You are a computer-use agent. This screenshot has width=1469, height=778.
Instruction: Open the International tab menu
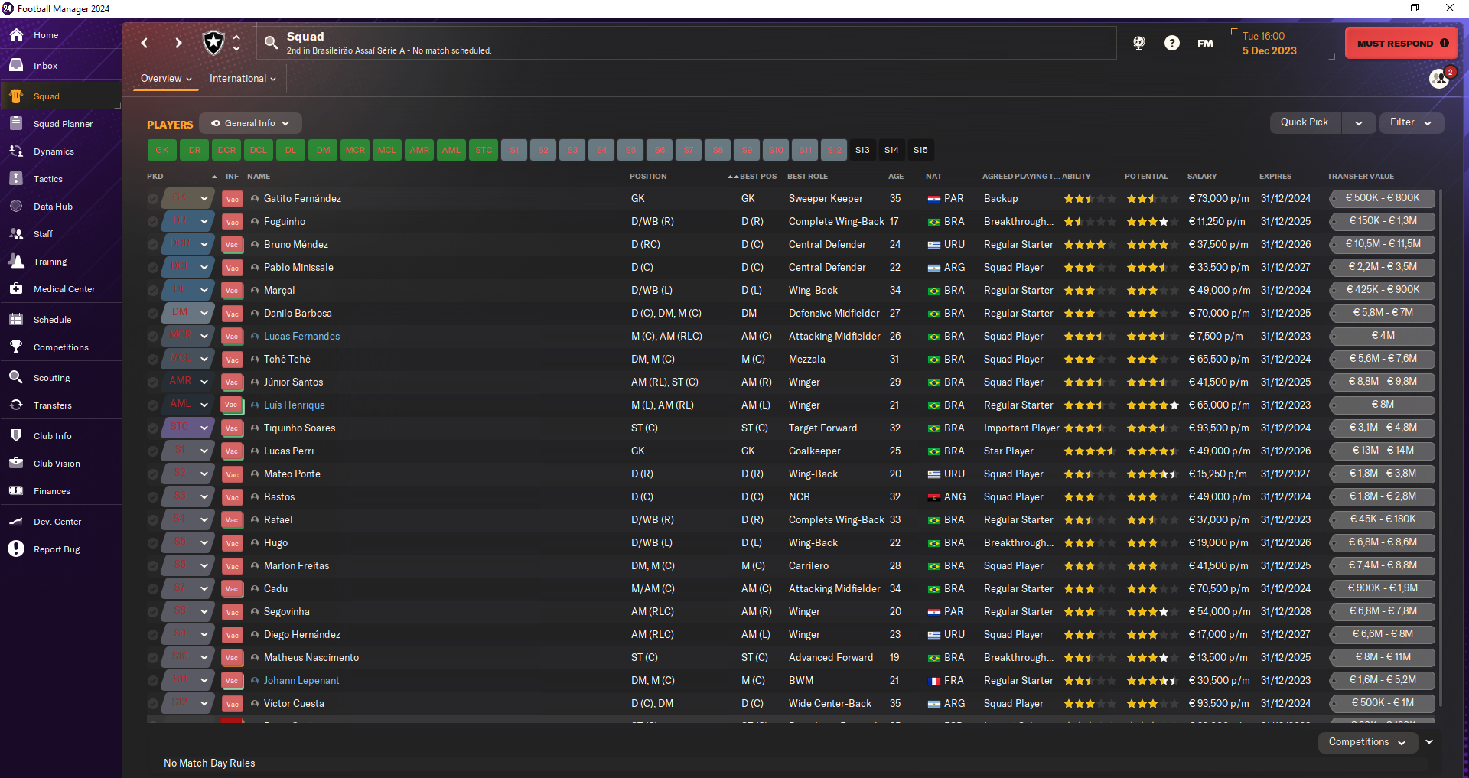243,79
